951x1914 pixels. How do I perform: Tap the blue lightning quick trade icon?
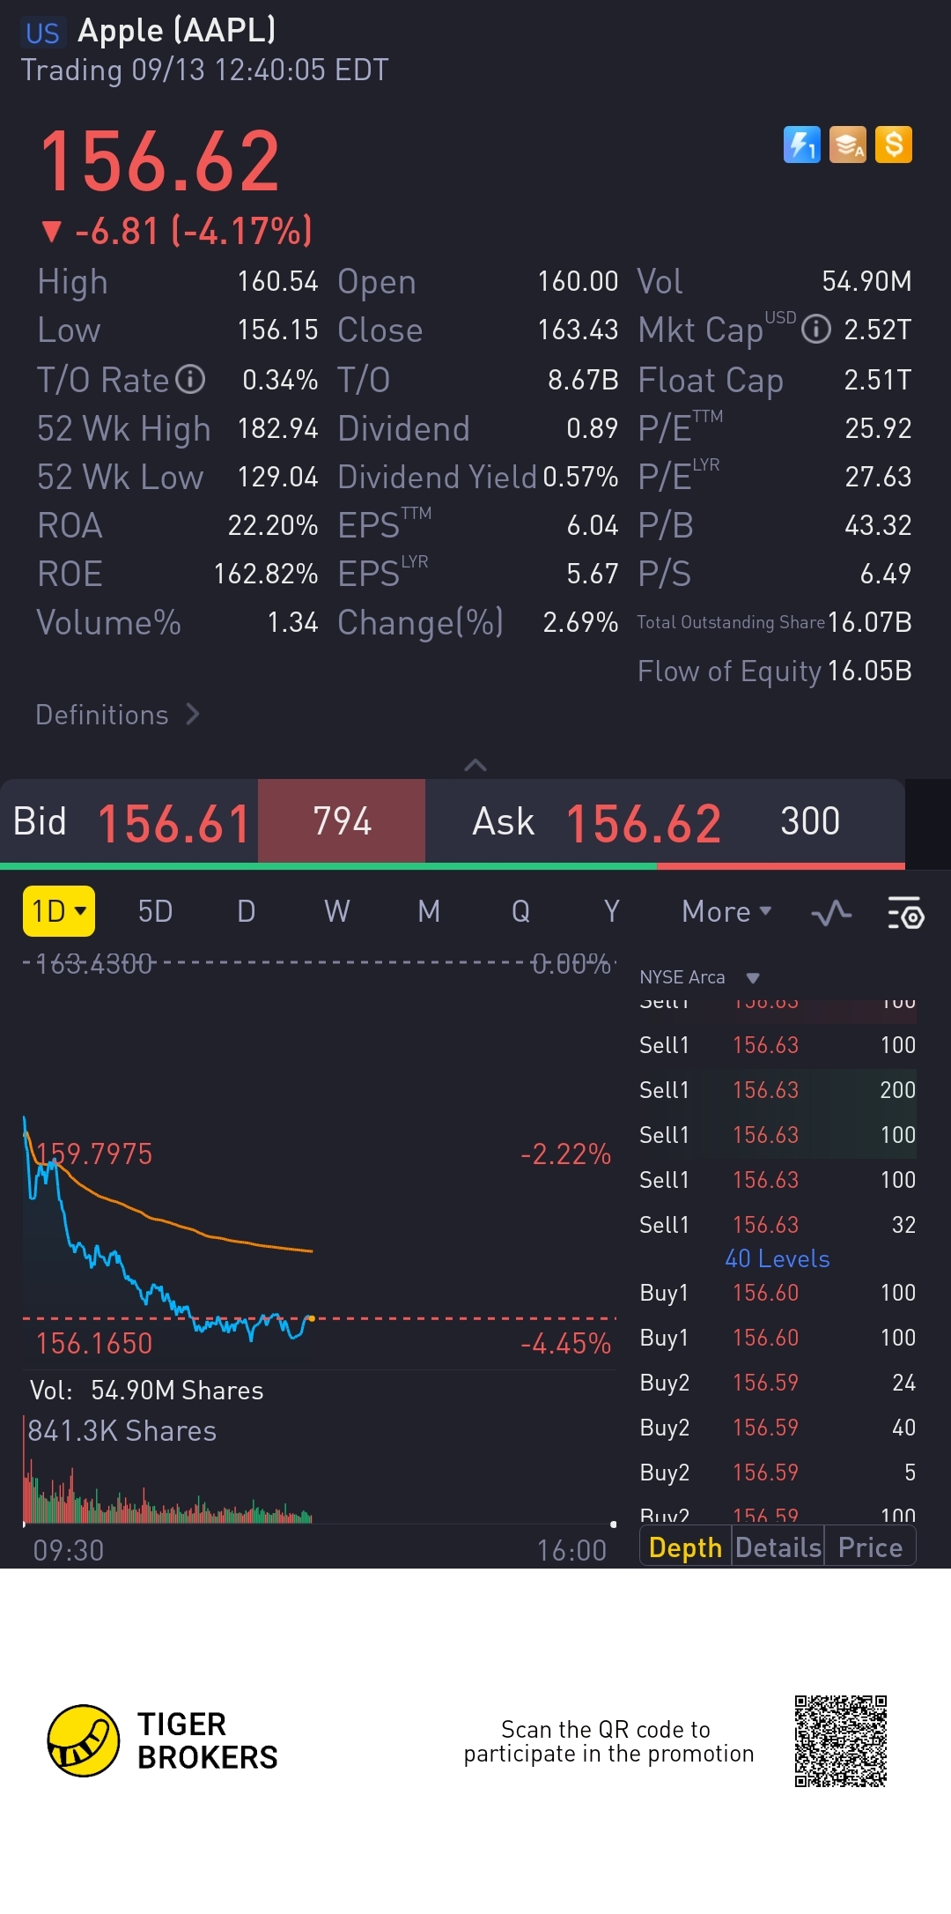801,145
